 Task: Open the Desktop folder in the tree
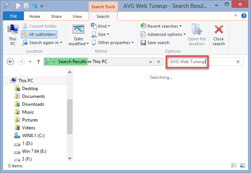[30, 89]
